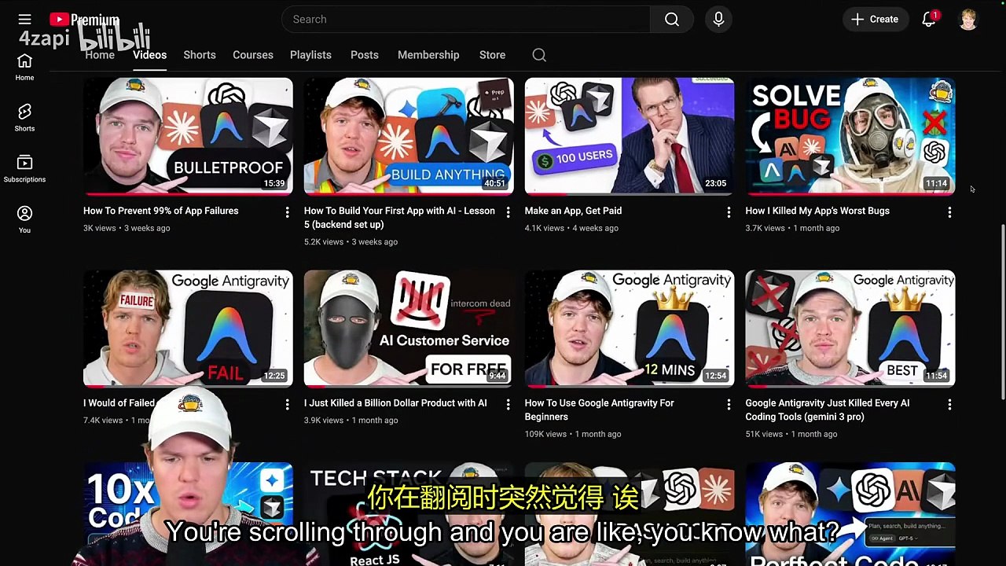
Task: Click the search magnifier button
Action: coord(672,19)
